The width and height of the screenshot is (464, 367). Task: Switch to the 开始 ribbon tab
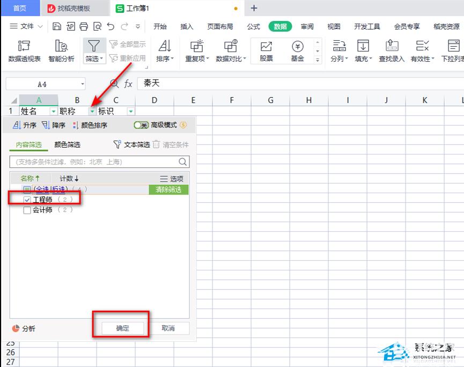click(160, 27)
